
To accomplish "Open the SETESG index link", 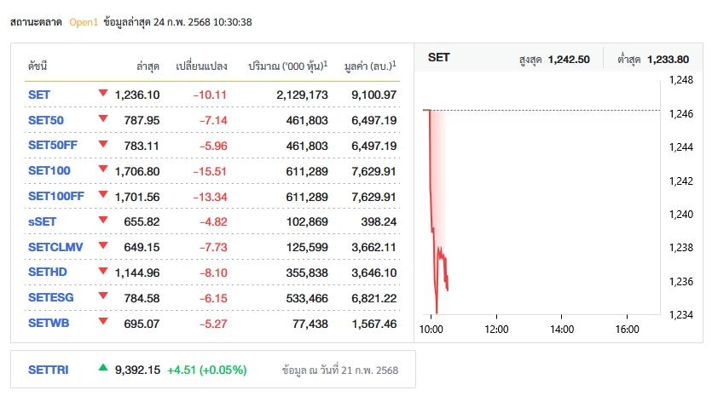I will point(51,297).
